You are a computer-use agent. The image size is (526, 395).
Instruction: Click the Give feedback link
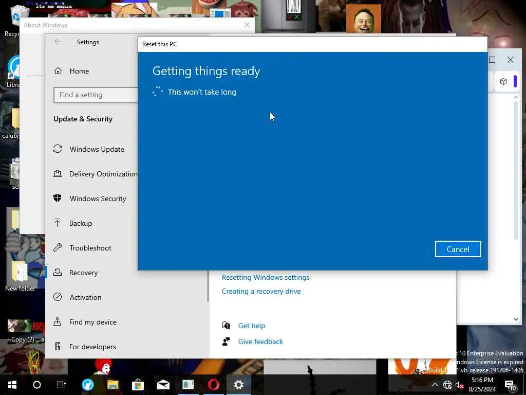coord(260,342)
